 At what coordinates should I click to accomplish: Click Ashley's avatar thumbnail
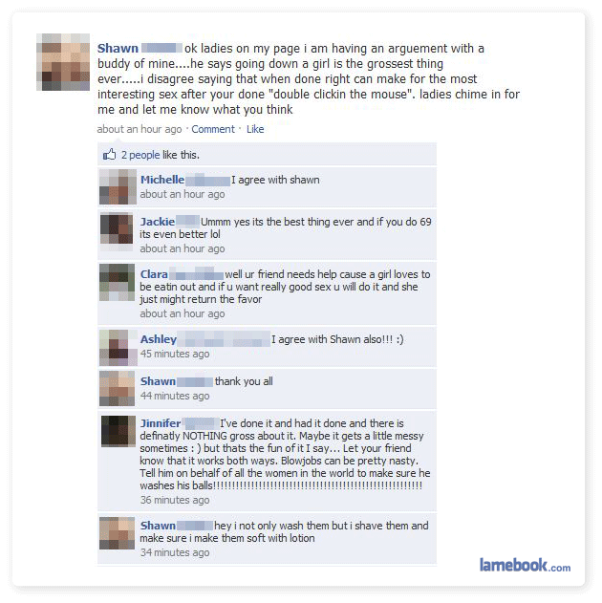[118, 347]
